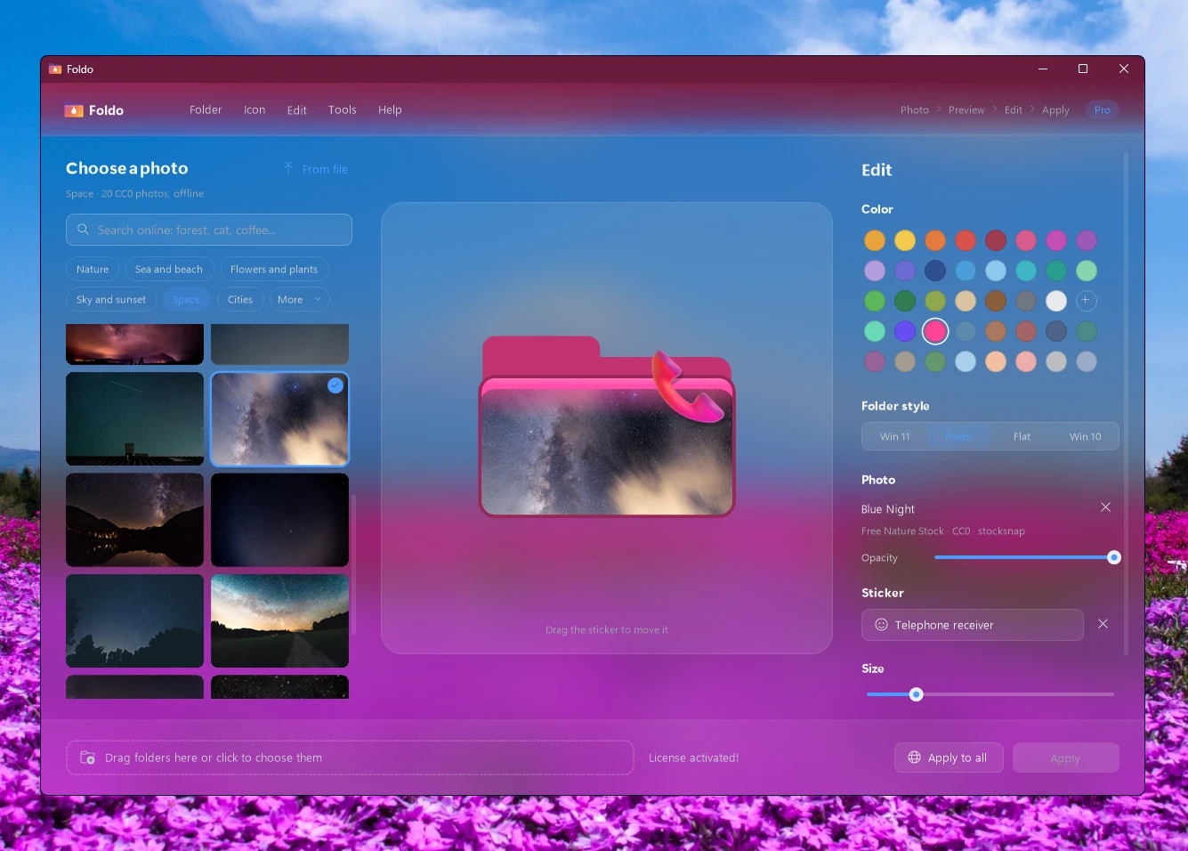The image size is (1188, 851).
Task: Select Win 10 folder style
Action: [x=1085, y=437]
